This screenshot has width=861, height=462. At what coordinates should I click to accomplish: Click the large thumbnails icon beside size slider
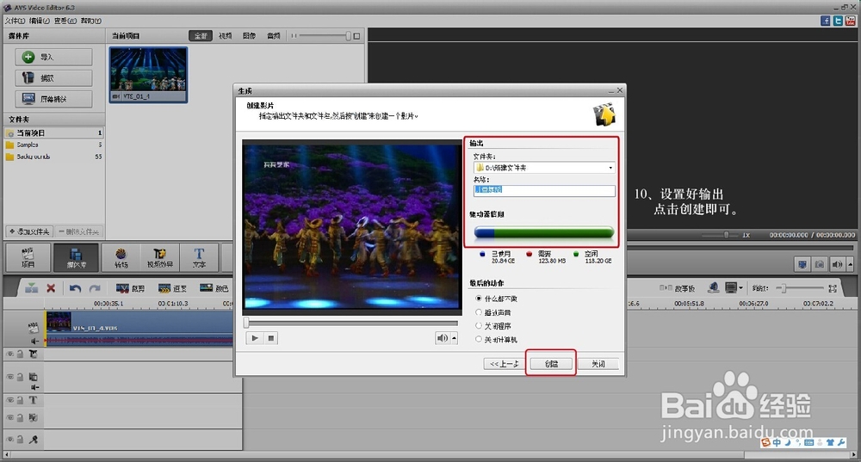pos(357,35)
